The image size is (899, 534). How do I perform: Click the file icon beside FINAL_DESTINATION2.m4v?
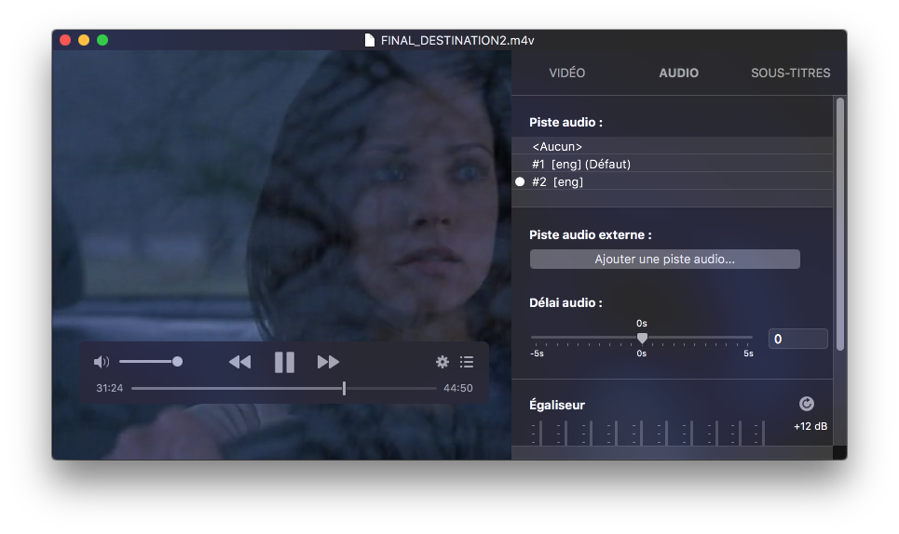pos(370,40)
